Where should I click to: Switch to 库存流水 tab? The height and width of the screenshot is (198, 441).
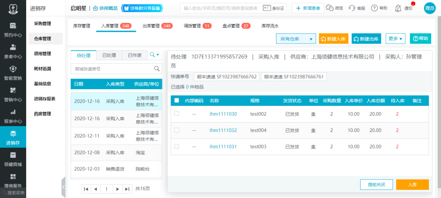click(270, 26)
